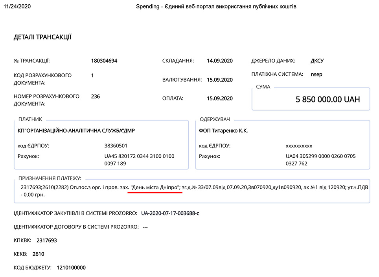Click the СКЛАДАННЯ date 14.09.2020
Viewport: 379px width, 277px height.
click(x=220, y=61)
